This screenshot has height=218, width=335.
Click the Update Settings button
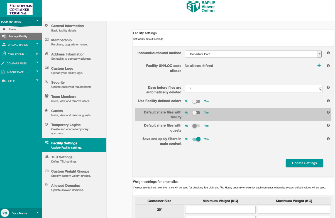point(304,163)
